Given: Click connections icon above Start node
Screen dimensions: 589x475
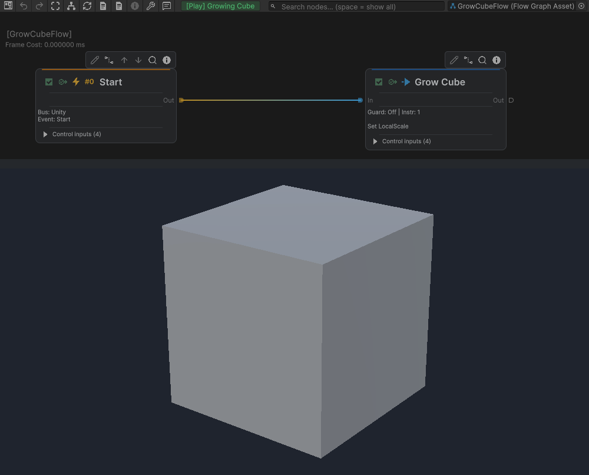Looking at the screenshot, I should point(109,60).
